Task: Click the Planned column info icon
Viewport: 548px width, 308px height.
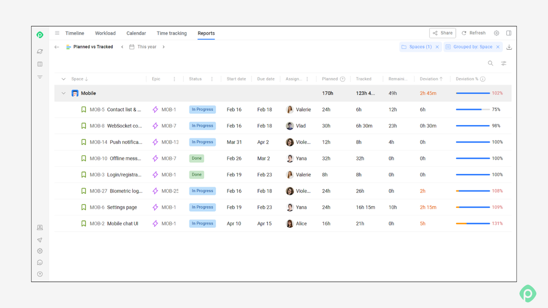Action: click(342, 79)
